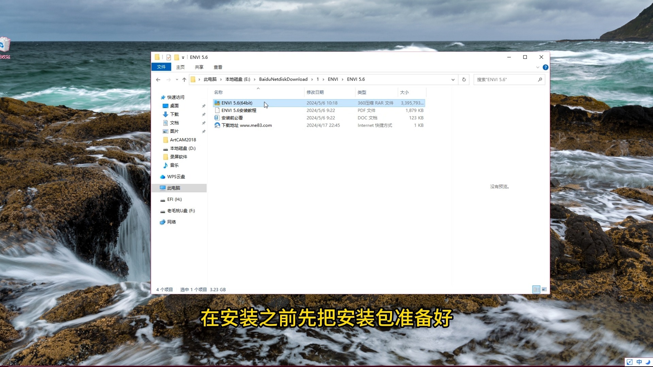Click the PDF file icon of 安装教程
Screen dimensions: 653x367
point(217,110)
